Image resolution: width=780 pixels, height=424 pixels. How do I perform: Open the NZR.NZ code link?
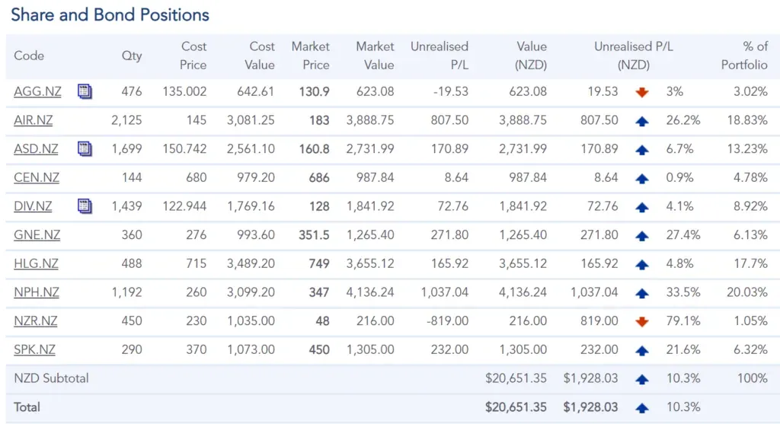point(35,321)
